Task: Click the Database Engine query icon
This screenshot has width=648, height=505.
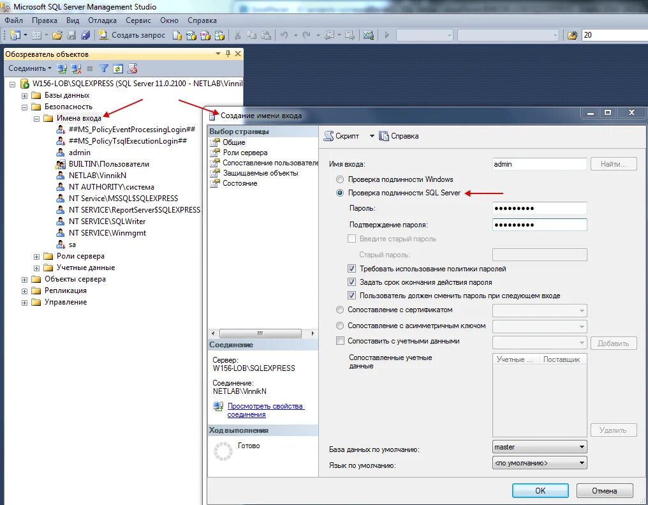Action: pos(177,35)
